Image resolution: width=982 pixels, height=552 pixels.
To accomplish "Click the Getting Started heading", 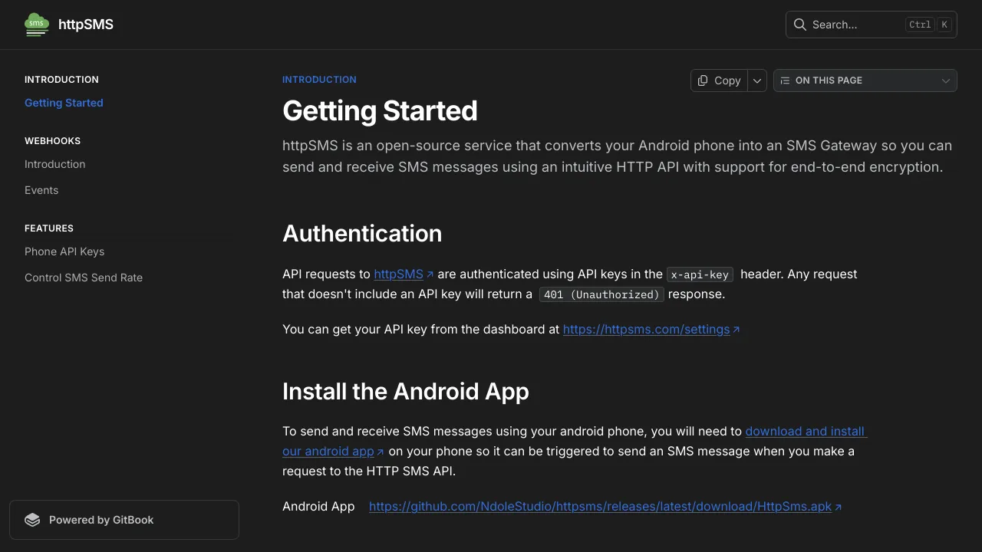I will pyautogui.click(x=380, y=111).
